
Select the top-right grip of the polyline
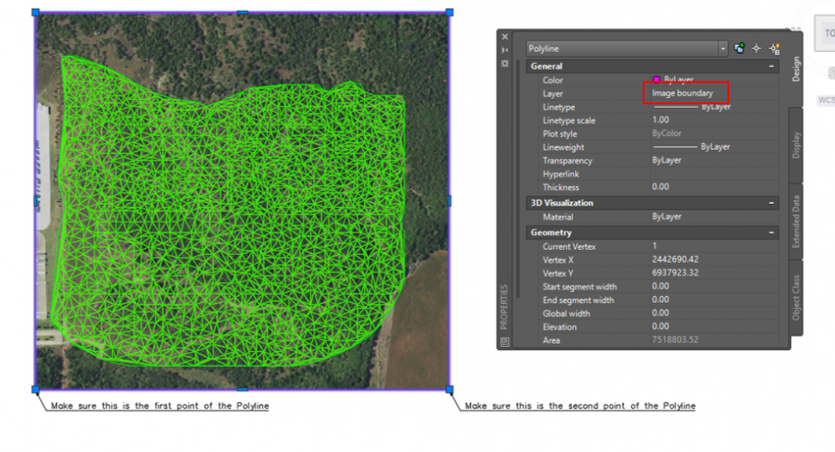click(449, 13)
